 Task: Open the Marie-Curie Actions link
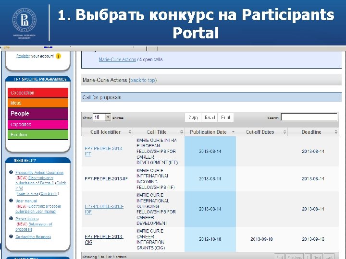coord(117,59)
